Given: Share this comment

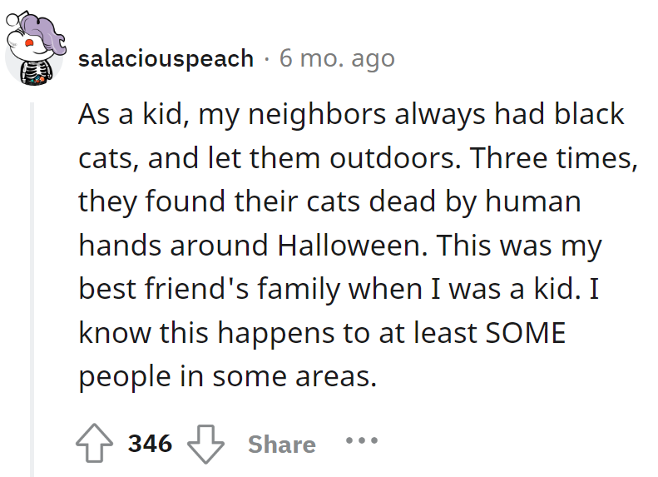Looking at the screenshot, I should 281,444.
